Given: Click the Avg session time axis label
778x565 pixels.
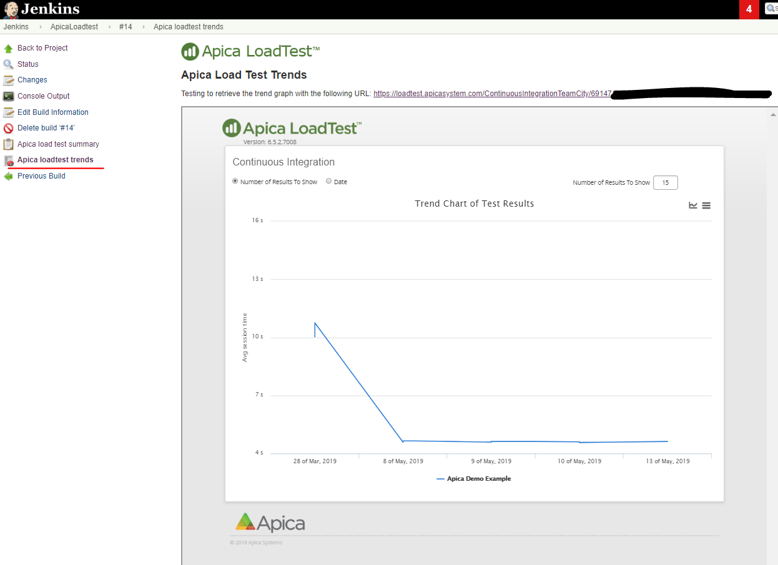Looking at the screenshot, I should point(245,337).
